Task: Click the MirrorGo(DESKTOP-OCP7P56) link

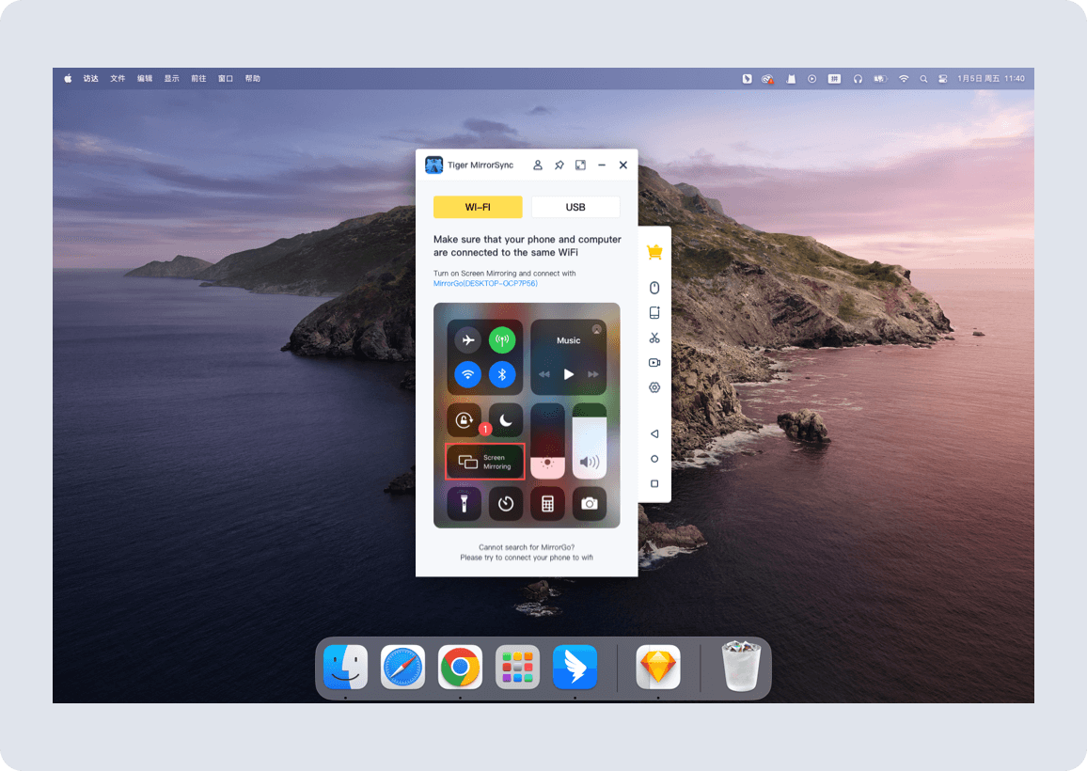Action: point(485,283)
